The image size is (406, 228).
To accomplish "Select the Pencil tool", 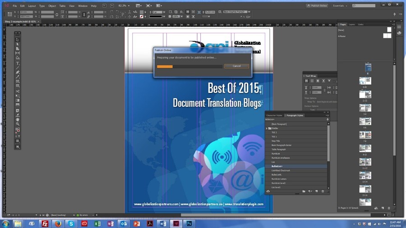I will 17,77.
